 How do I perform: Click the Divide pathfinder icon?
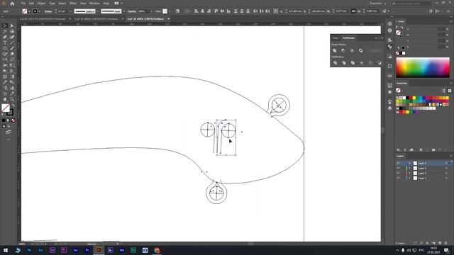click(336, 63)
